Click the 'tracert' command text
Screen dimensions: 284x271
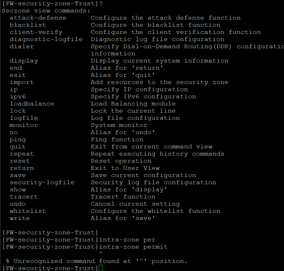[24, 197]
